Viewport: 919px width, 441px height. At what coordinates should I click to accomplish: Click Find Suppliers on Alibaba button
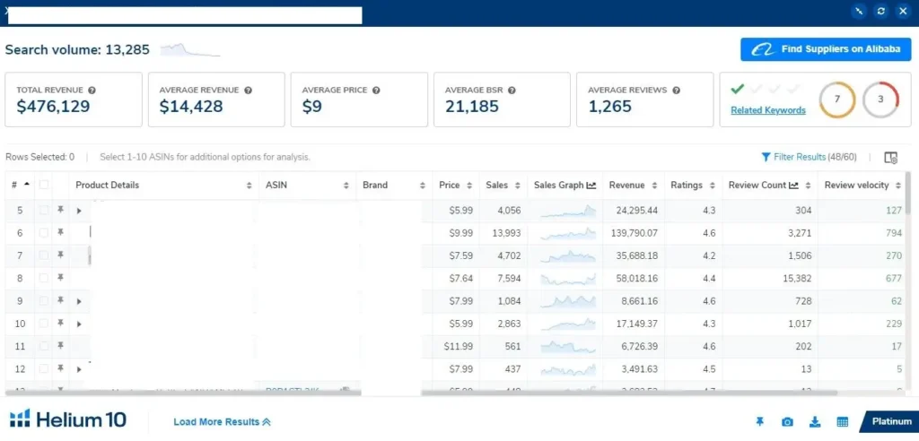point(826,49)
